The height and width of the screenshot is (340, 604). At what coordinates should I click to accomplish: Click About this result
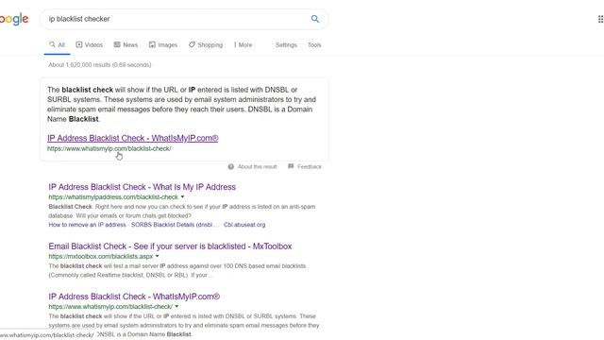[x=257, y=167]
